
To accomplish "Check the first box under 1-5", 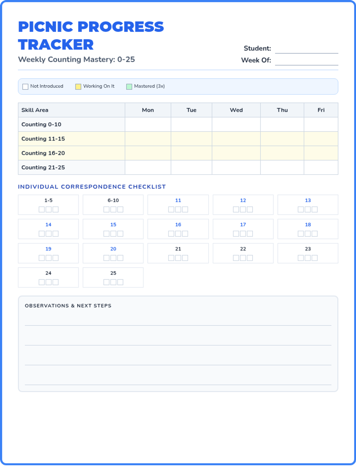I will (x=42, y=209).
